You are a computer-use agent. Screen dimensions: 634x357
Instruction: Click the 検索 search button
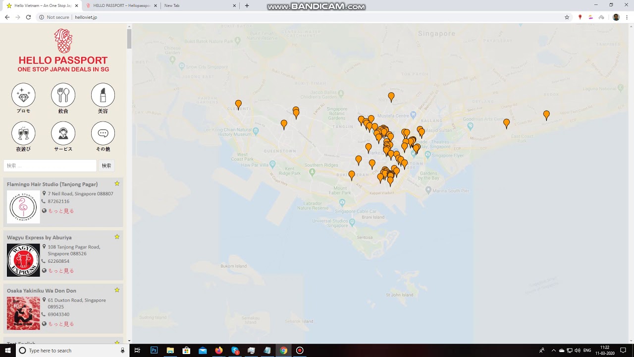point(106,166)
